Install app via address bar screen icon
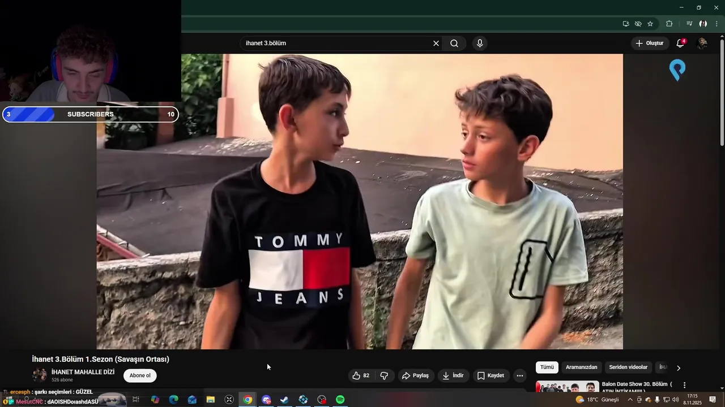 [x=626, y=24]
